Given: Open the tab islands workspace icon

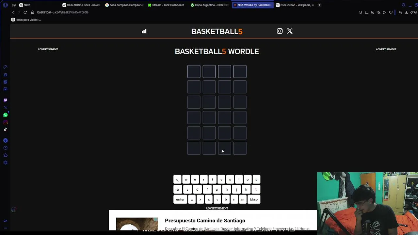Looking at the screenshot, I should (14, 5).
